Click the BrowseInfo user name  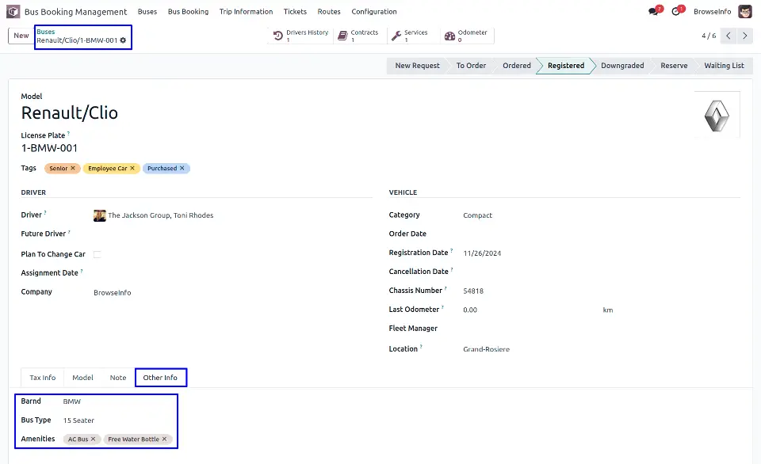pos(712,12)
